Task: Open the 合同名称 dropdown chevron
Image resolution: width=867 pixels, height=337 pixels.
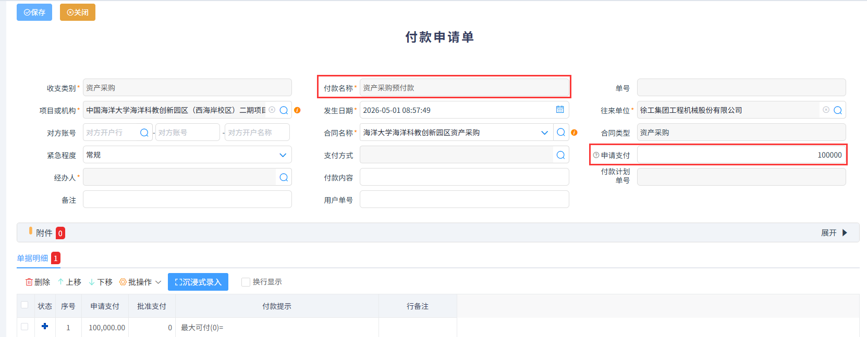Action: 545,133
